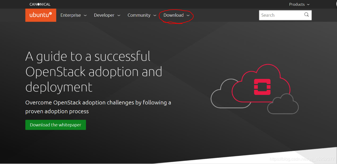337x164 pixels.
Task: Click the OpenStack cloud illustration
Action: click(x=255, y=89)
